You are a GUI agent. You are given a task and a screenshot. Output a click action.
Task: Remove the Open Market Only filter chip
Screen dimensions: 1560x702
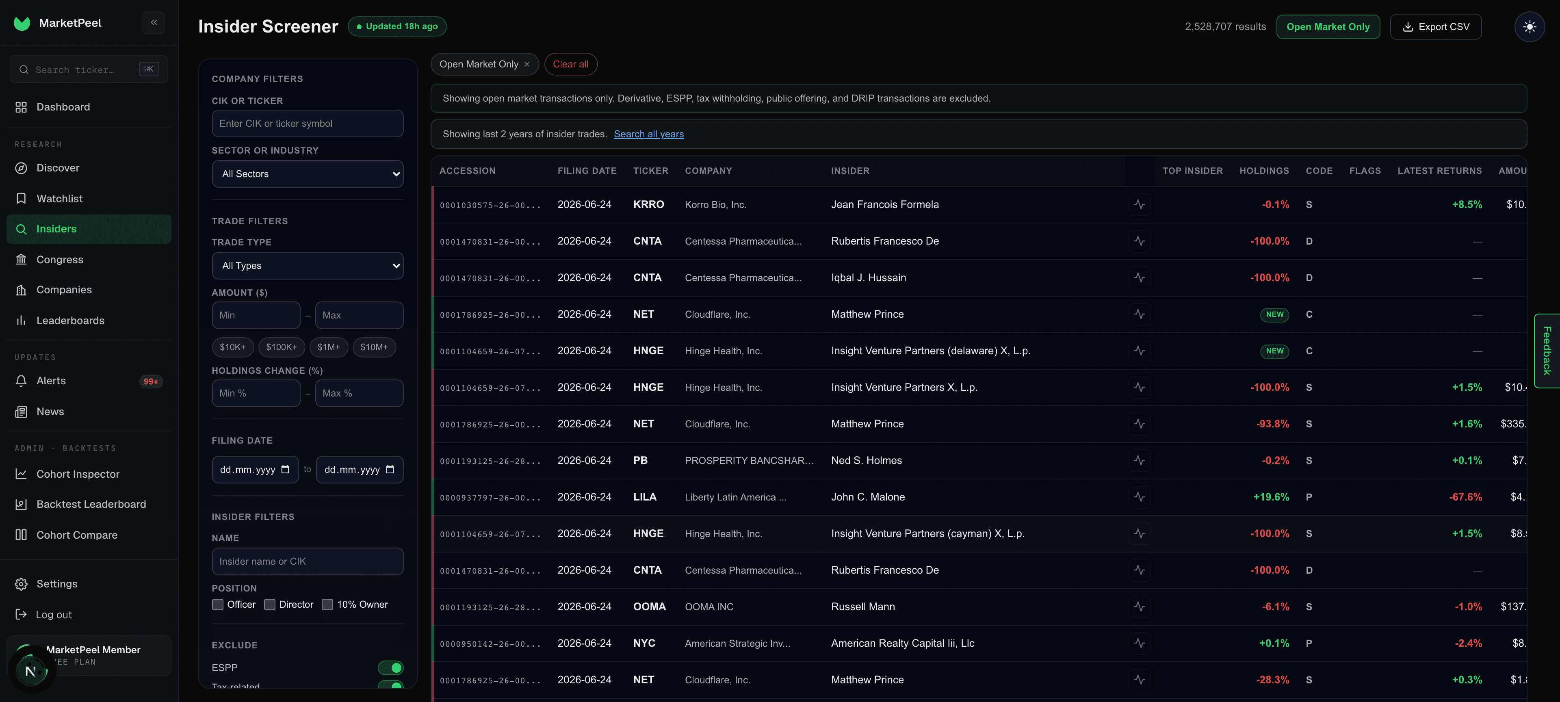tap(527, 64)
